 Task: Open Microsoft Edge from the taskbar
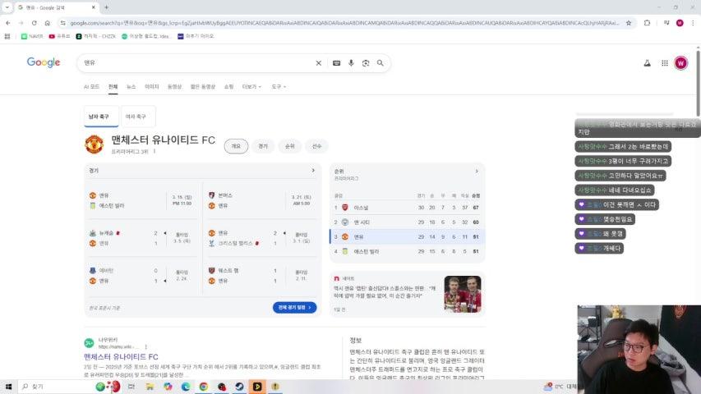pyautogui.click(x=186, y=387)
